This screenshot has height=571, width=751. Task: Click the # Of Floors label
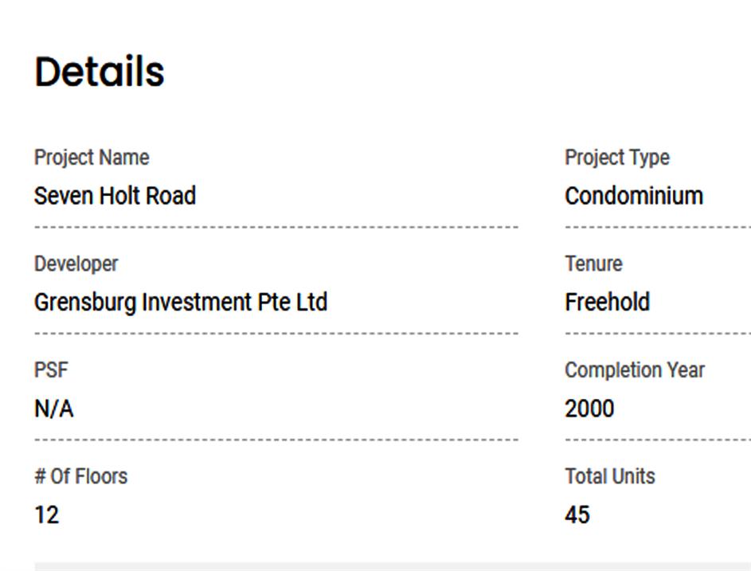click(x=81, y=476)
